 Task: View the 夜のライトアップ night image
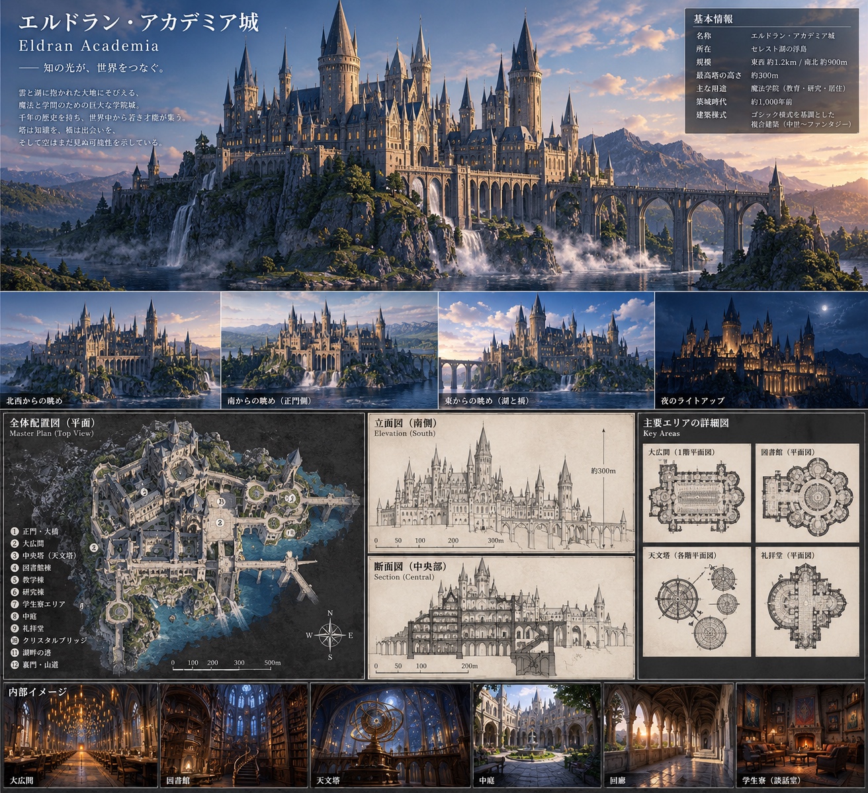click(x=761, y=350)
